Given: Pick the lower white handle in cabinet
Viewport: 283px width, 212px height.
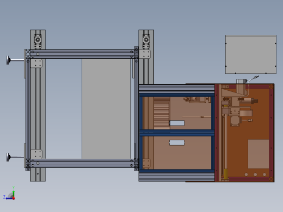Looking at the screenshot, I should click(177, 142).
